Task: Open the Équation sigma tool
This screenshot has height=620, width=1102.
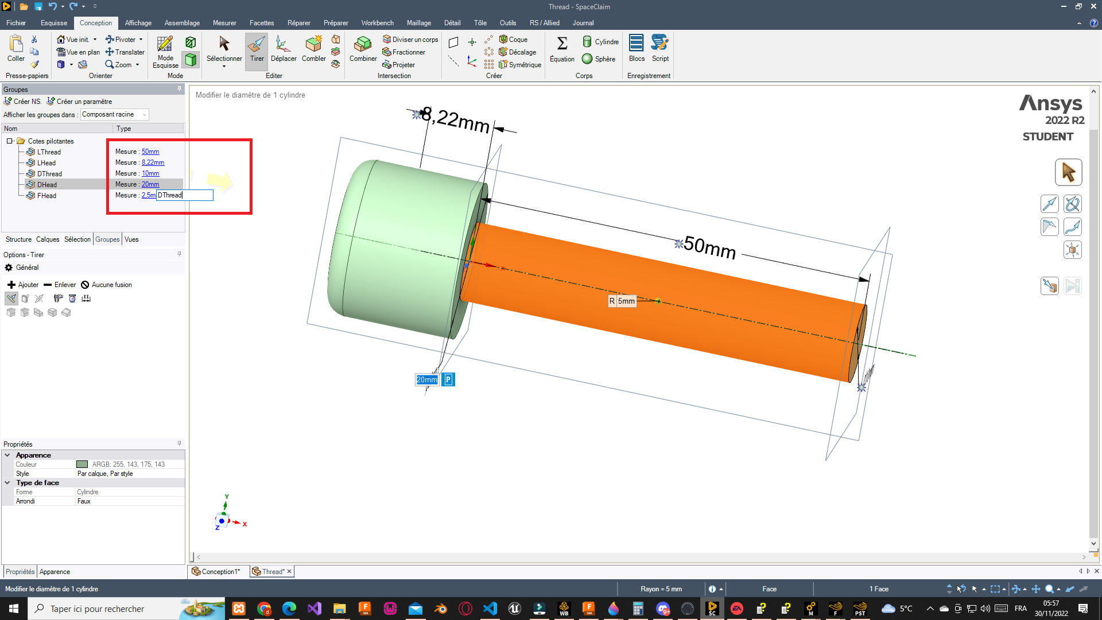Action: click(562, 49)
